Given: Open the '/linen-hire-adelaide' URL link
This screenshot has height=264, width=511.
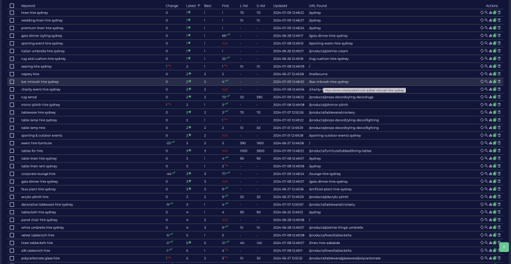Looking at the screenshot, I should pyautogui.click(x=324, y=243).
